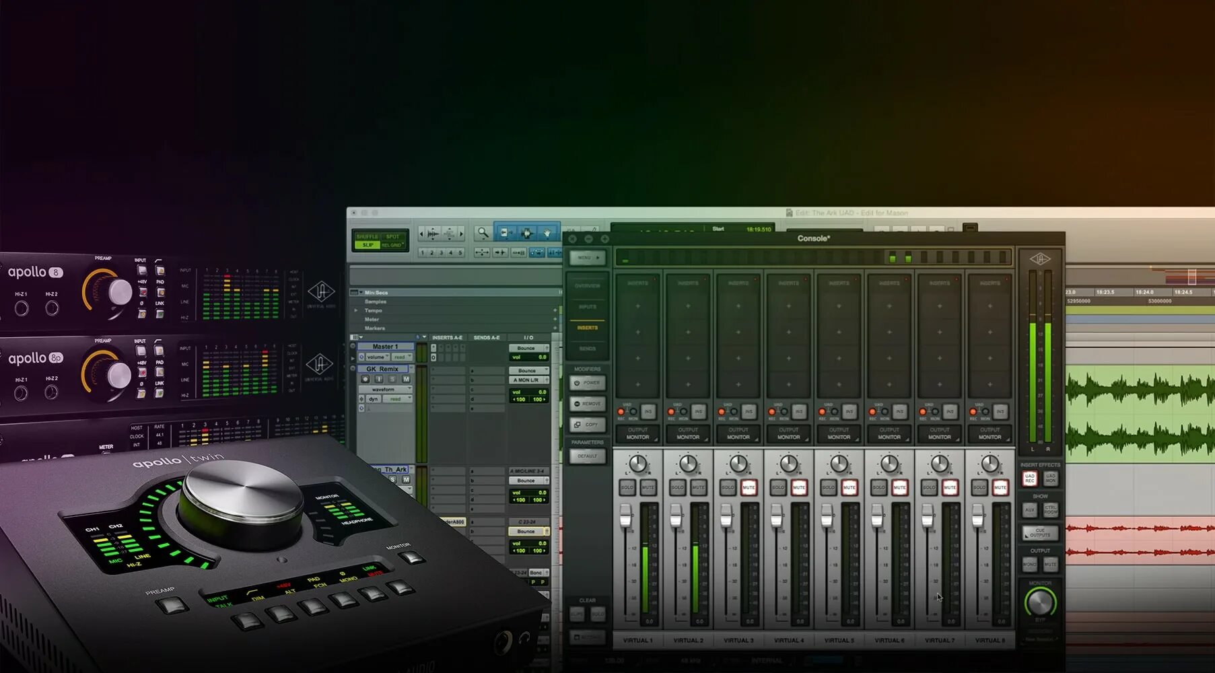Switch to the Inputs view in Console
Screen dimensions: 1215x673
[x=587, y=306]
